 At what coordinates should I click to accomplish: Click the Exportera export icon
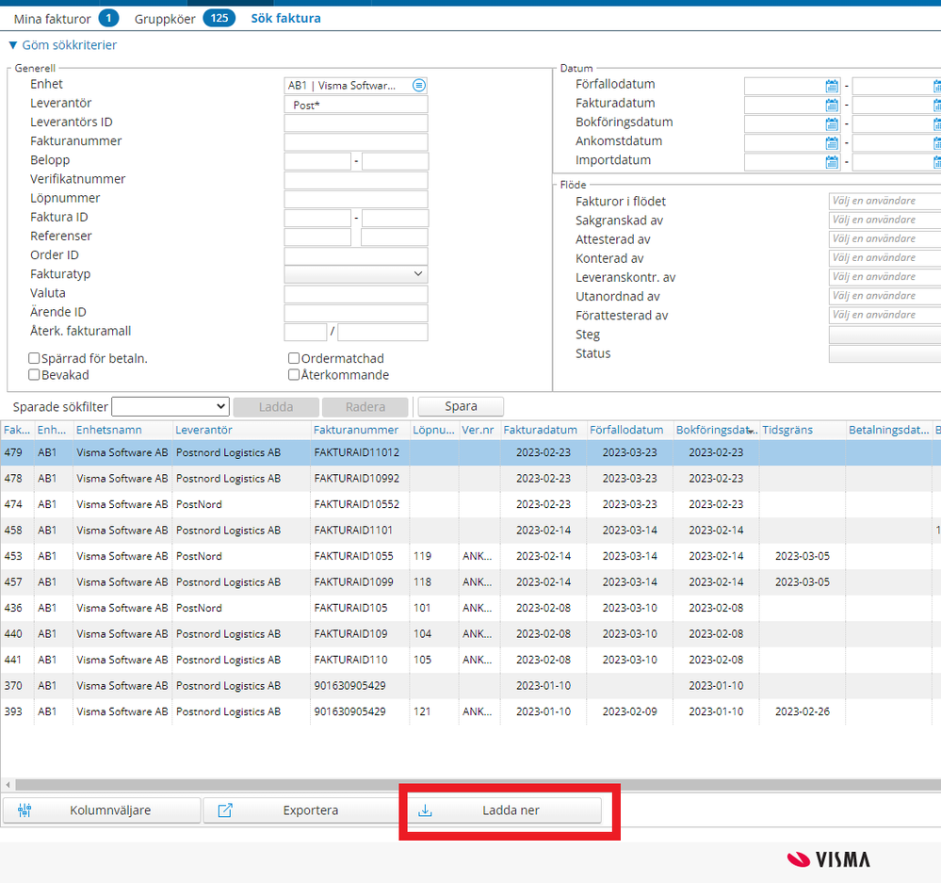(x=225, y=810)
